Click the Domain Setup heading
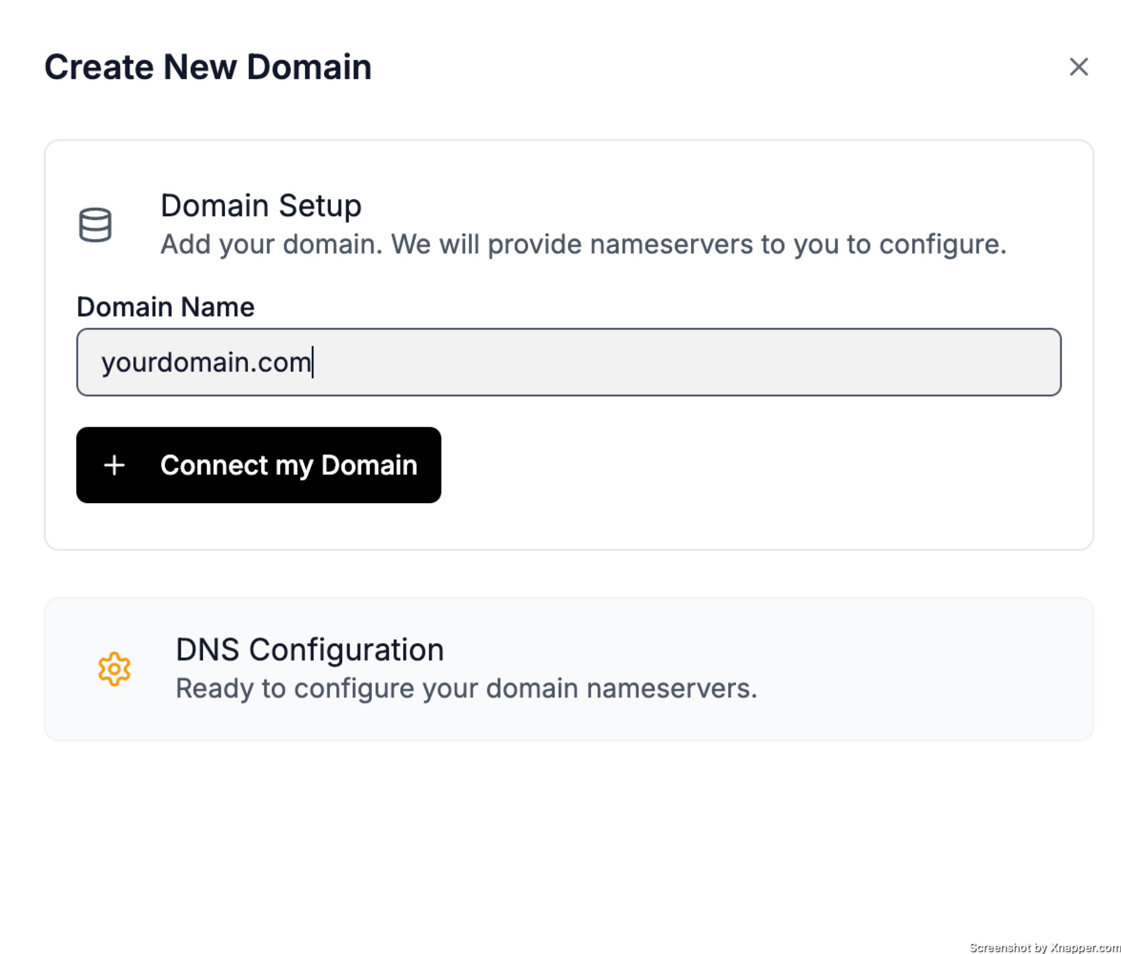Viewport: 1121px width, 954px height. click(x=261, y=205)
